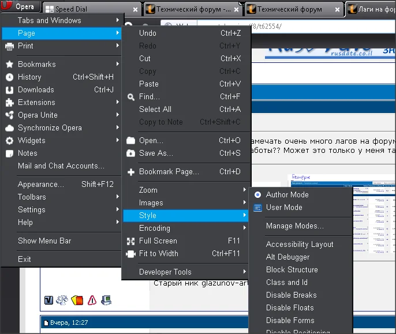
Task: Expand the Zoom submenu arrow
Action: [245, 189]
